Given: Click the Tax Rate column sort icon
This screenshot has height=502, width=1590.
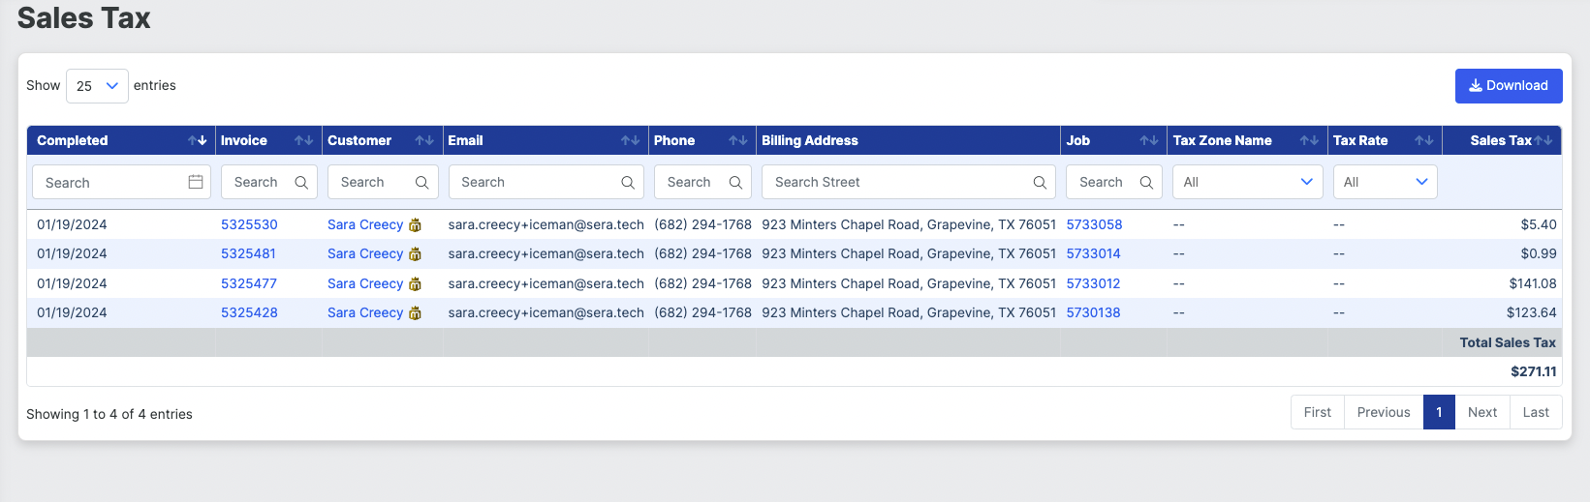Looking at the screenshot, I should click(x=1423, y=140).
